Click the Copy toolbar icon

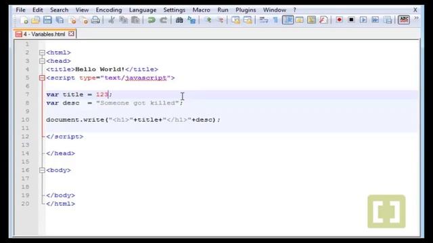pos(123,20)
